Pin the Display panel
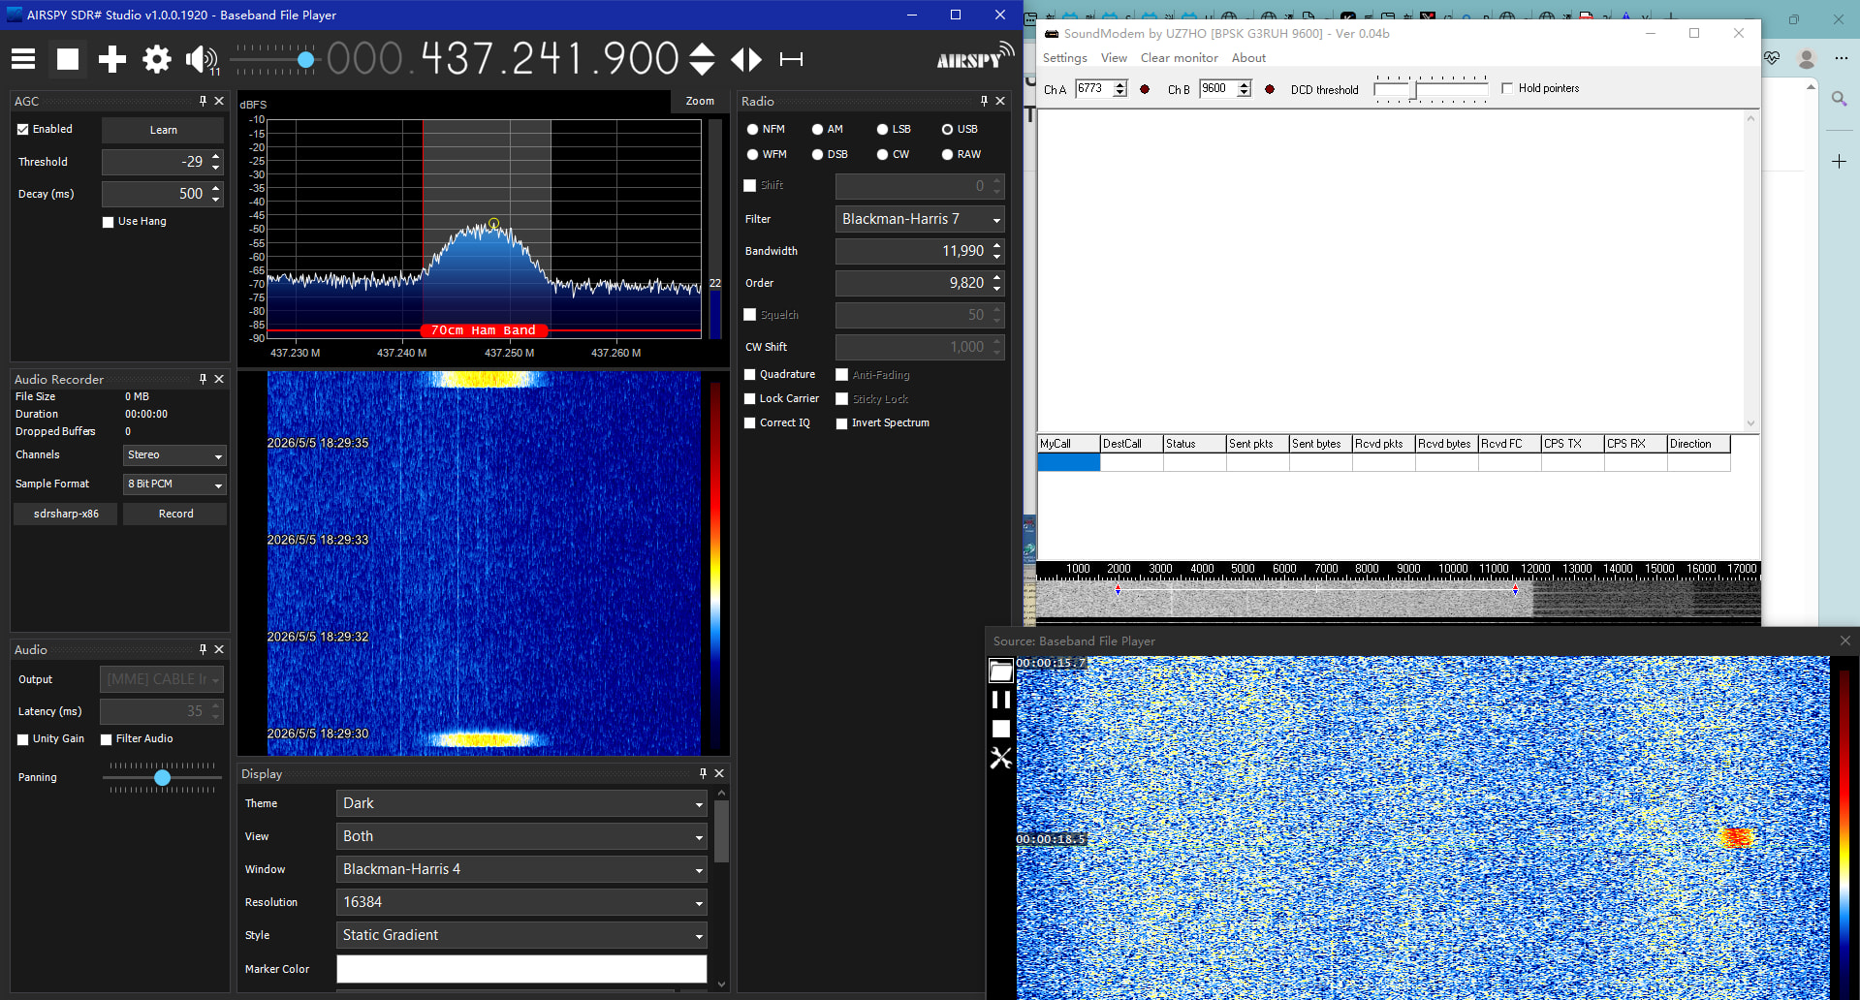 [x=703, y=773]
